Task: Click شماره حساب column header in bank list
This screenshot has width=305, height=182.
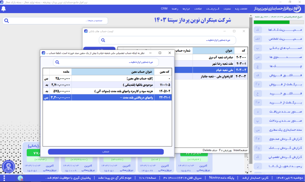Action: (183, 50)
